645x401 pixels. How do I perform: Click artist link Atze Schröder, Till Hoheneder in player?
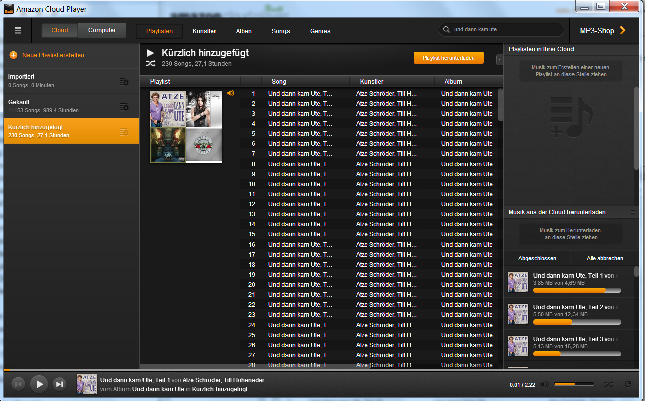coord(223,380)
